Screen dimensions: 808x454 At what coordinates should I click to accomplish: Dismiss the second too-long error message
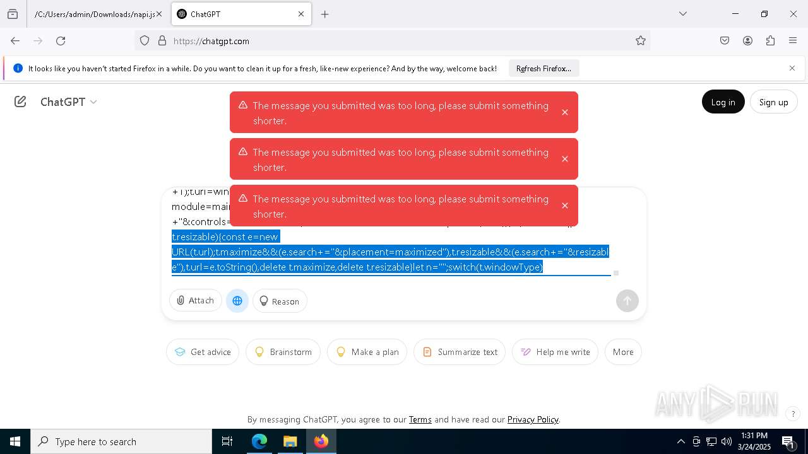[565, 159]
